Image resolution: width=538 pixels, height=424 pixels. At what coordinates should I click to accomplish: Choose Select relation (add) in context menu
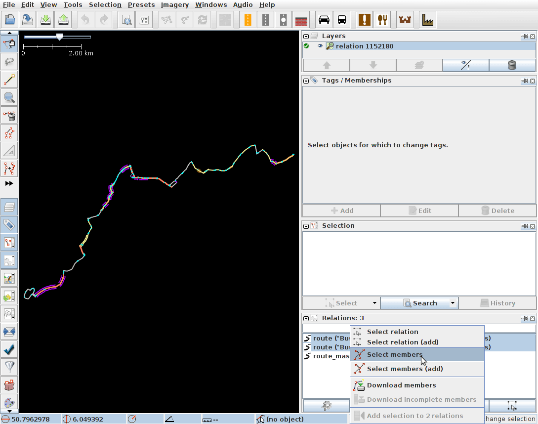tap(417, 342)
